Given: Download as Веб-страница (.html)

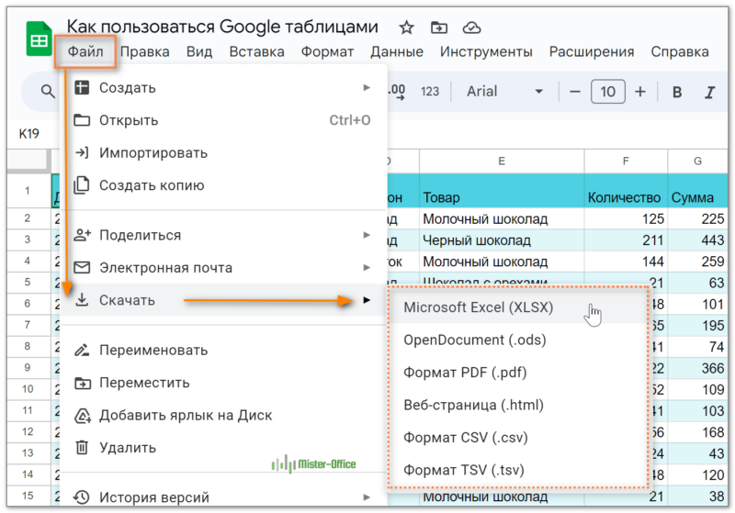Looking at the screenshot, I should click(x=517, y=405).
